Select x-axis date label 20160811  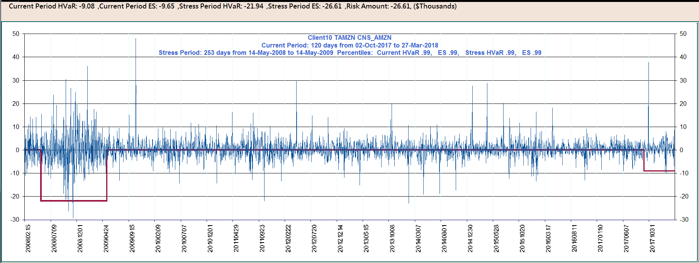pos(575,239)
